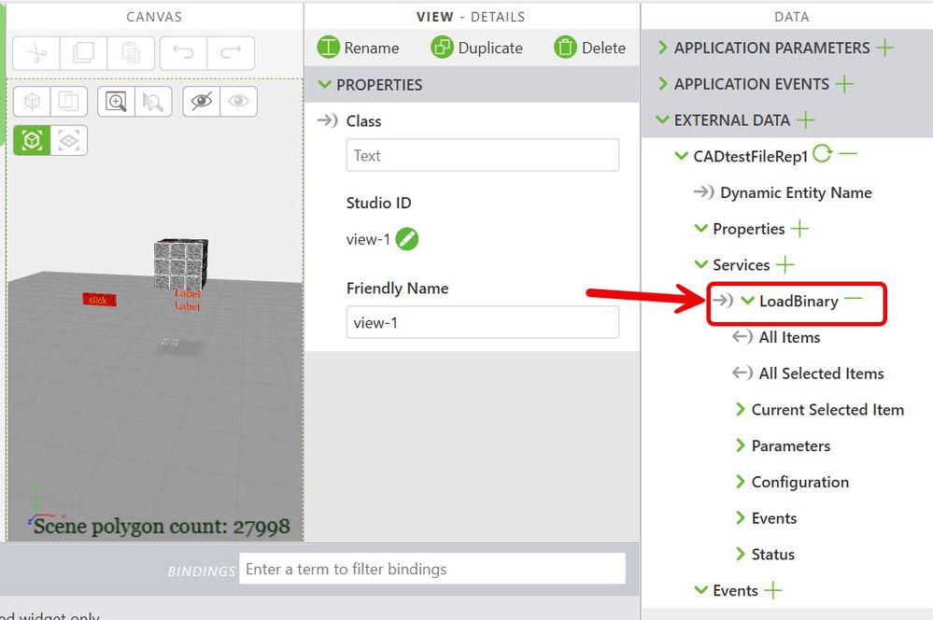Click the All Items binding arrow

click(742, 337)
